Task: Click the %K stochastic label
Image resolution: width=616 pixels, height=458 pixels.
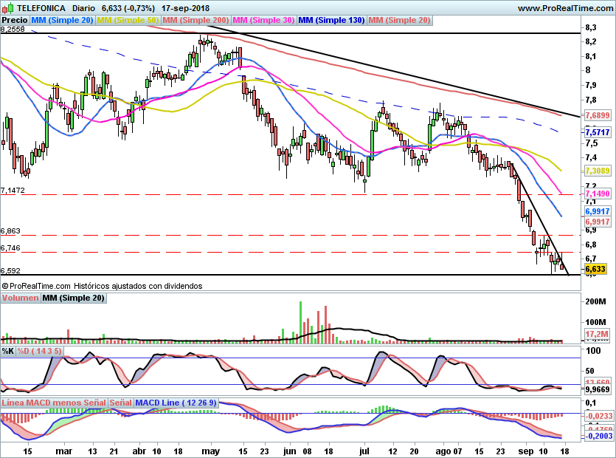Action: 8,350
